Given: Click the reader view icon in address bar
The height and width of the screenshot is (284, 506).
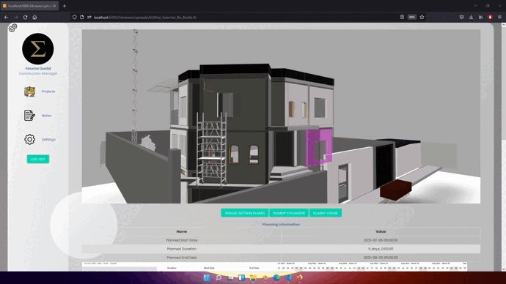Looking at the screenshot, I should [x=402, y=17].
